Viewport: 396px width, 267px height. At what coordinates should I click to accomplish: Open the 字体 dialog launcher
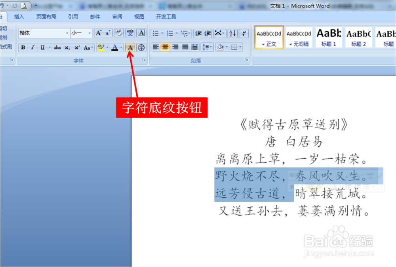click(x=144, y=59)
